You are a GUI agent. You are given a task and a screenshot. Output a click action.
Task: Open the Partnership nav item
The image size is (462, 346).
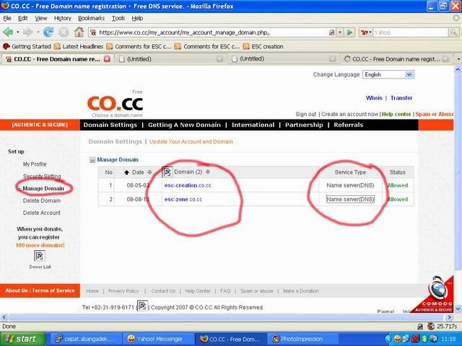304,125
